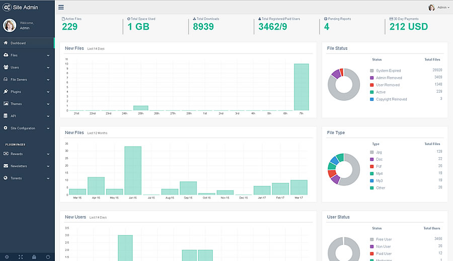Click the Users group icon

tap(6, 67)
